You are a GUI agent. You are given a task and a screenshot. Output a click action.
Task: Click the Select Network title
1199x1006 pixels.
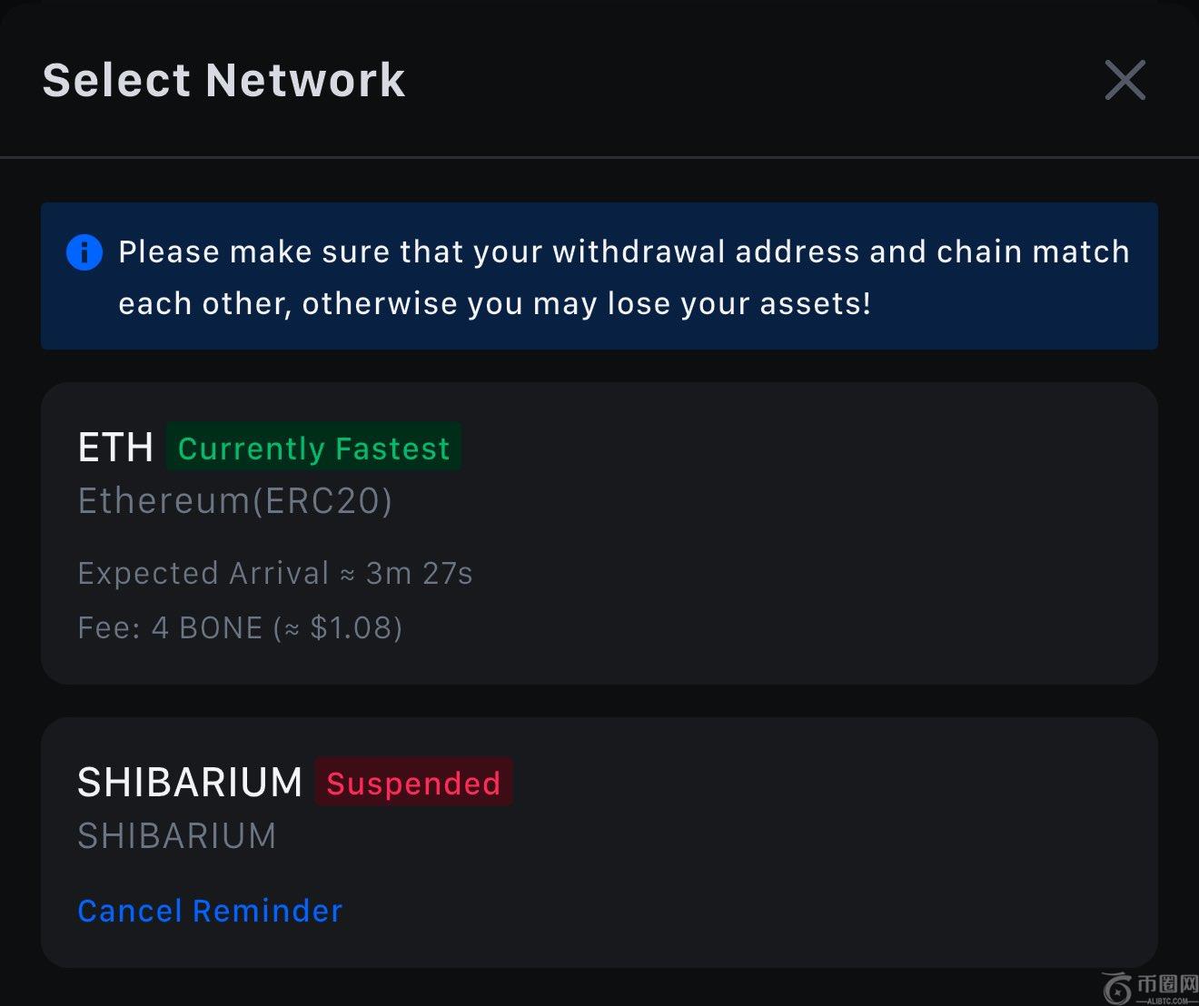(223, 80)
